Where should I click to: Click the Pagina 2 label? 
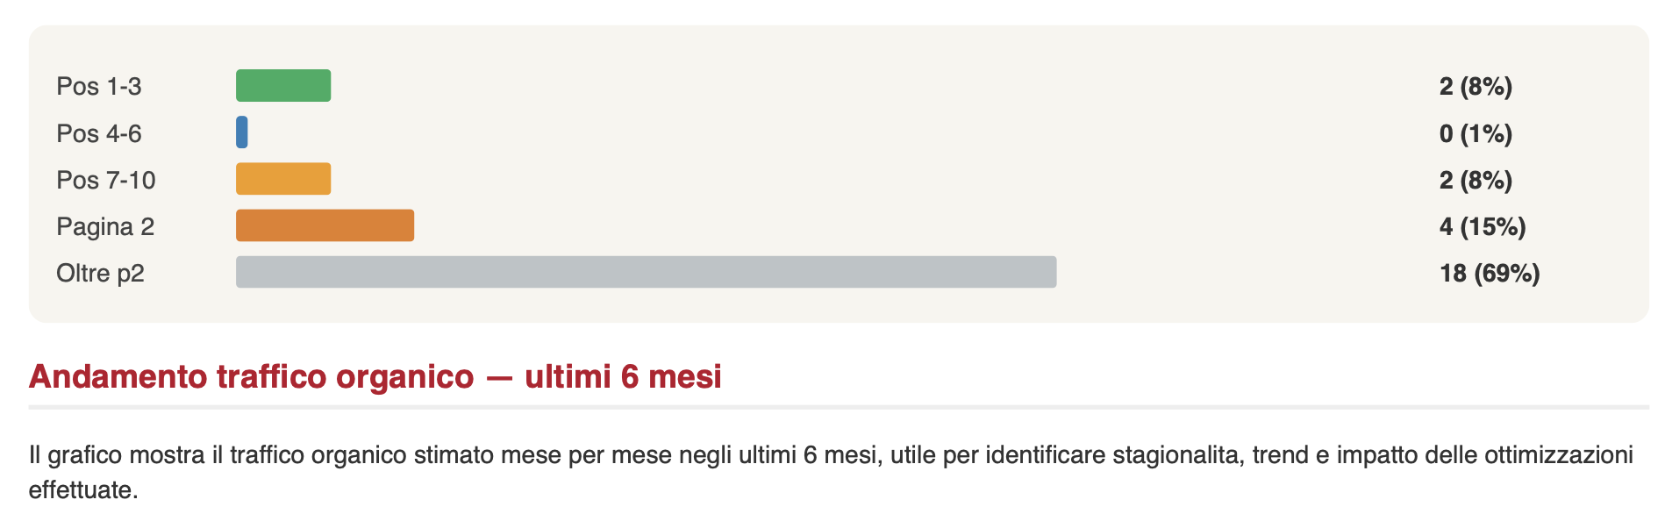tap(105, 227)
